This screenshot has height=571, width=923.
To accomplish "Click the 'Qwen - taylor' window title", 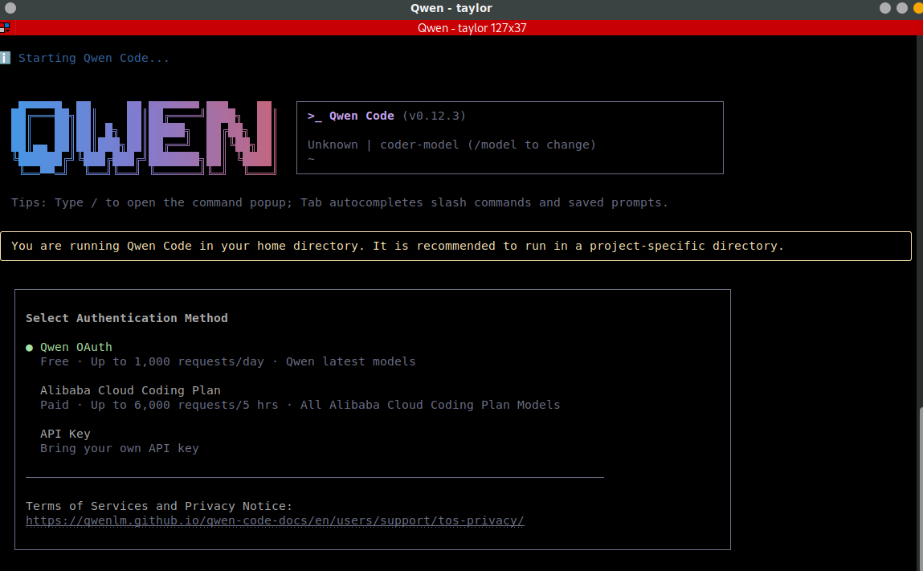I will coord(451,8).
